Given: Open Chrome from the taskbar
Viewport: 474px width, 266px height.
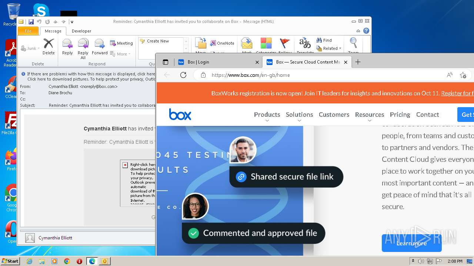Looking at the screenshot, I should pos(67,261).
